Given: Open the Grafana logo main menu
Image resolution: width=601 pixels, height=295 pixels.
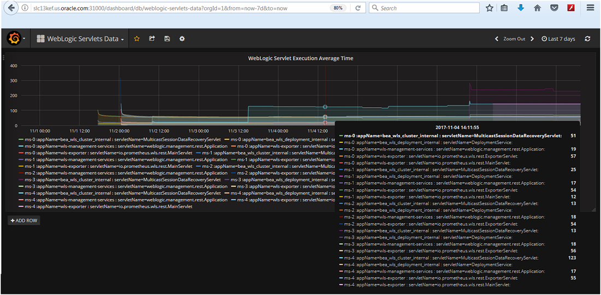Looking at the screenshot, I should (14, 39).
